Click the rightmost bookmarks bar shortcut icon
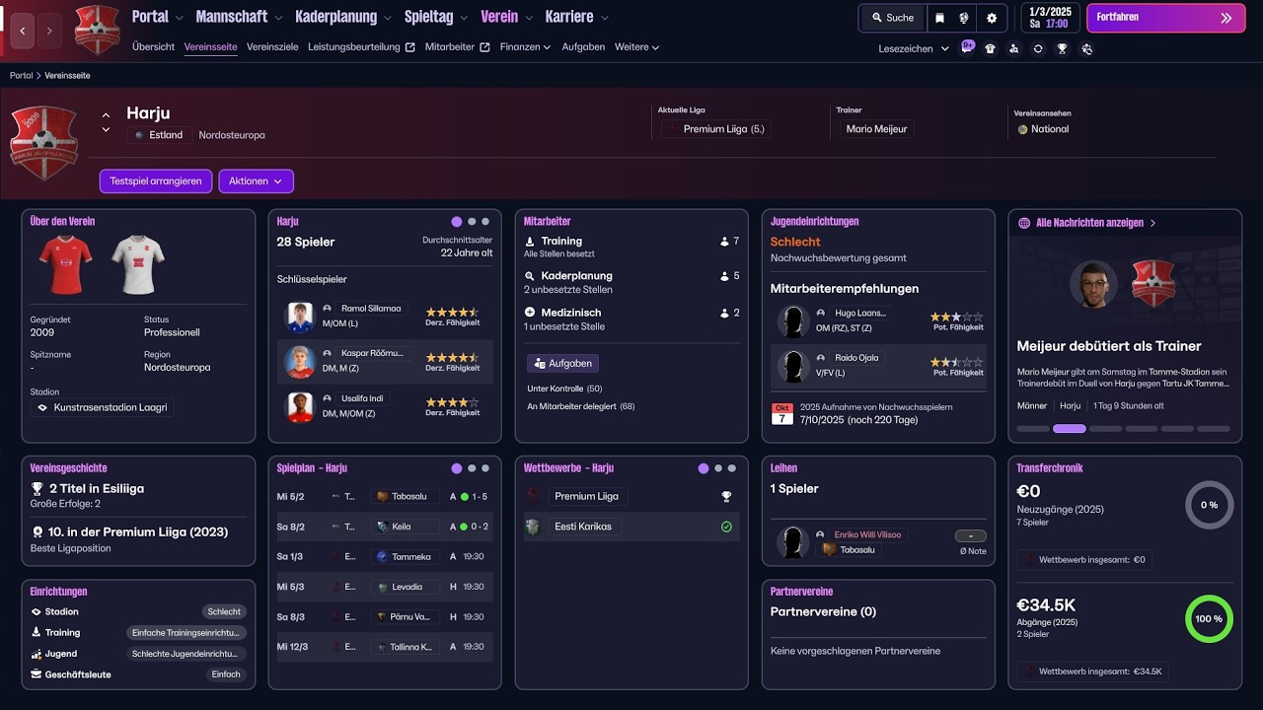Image resolution: width=1263 pixels, height=710 pixels. (1086, 48)
